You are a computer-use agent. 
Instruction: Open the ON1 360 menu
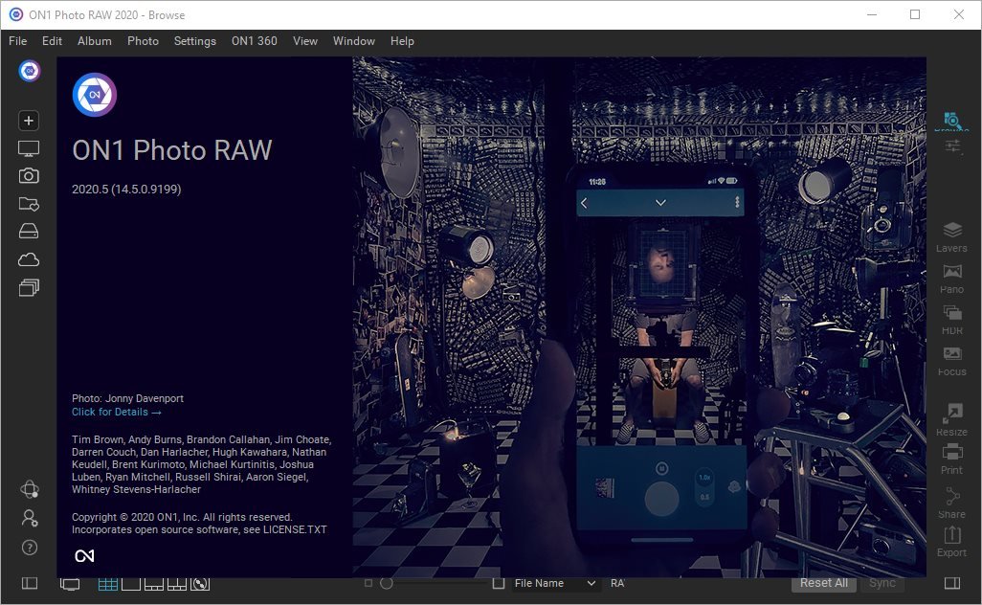pos(255,41)
